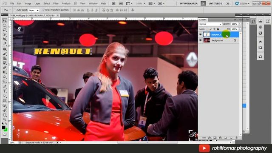
Task: Open the view extras dropdown
Action: (129, 3)
